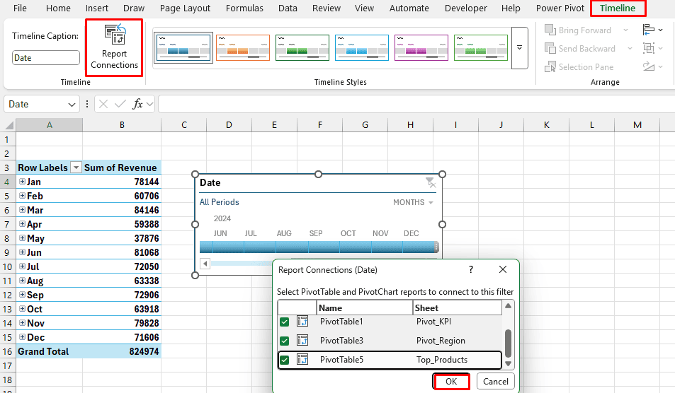Click the formula bar Cancel X icon
Screen dimensions: 675x393
click(103, 104)
